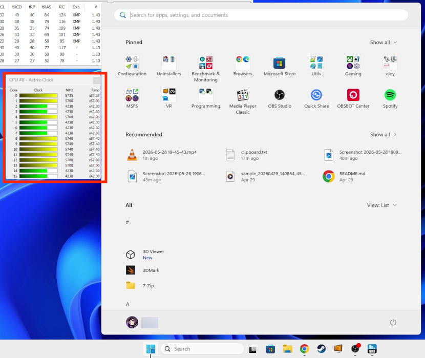Open the Benchmark & Monitoring folder
The width and height of the screenshot is (425, 358).
click(x=206, y=69)
